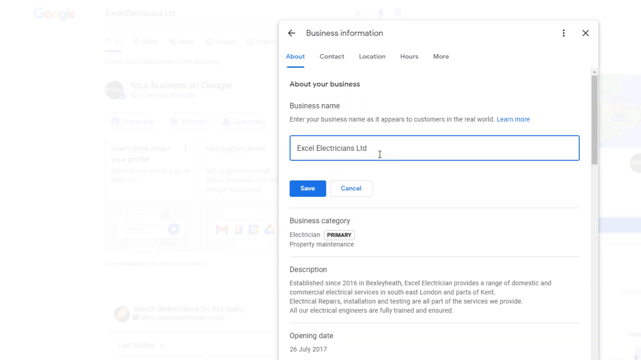Switch to the Location tab
This screenshot has height=360, width=641.
(x=372, y=56)
